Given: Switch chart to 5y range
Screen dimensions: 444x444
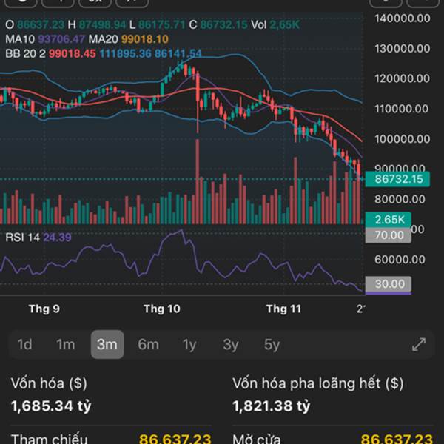Looking at the screenshot, I should coord(272,344).
